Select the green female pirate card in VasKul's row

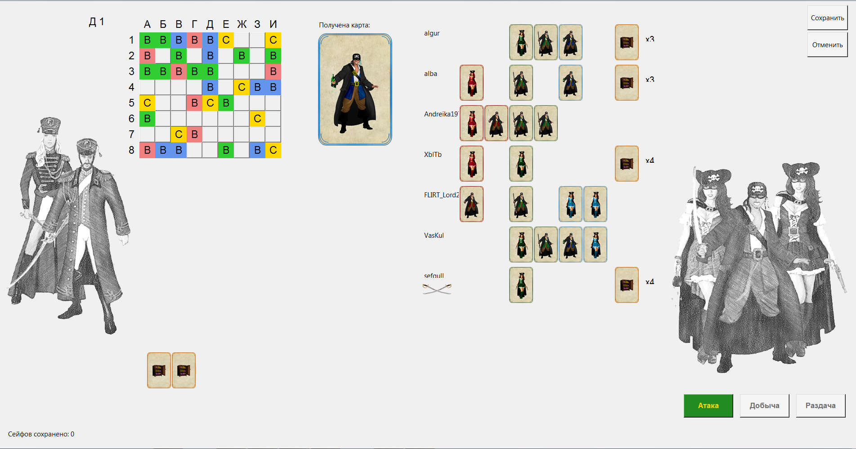coord(521,245)
